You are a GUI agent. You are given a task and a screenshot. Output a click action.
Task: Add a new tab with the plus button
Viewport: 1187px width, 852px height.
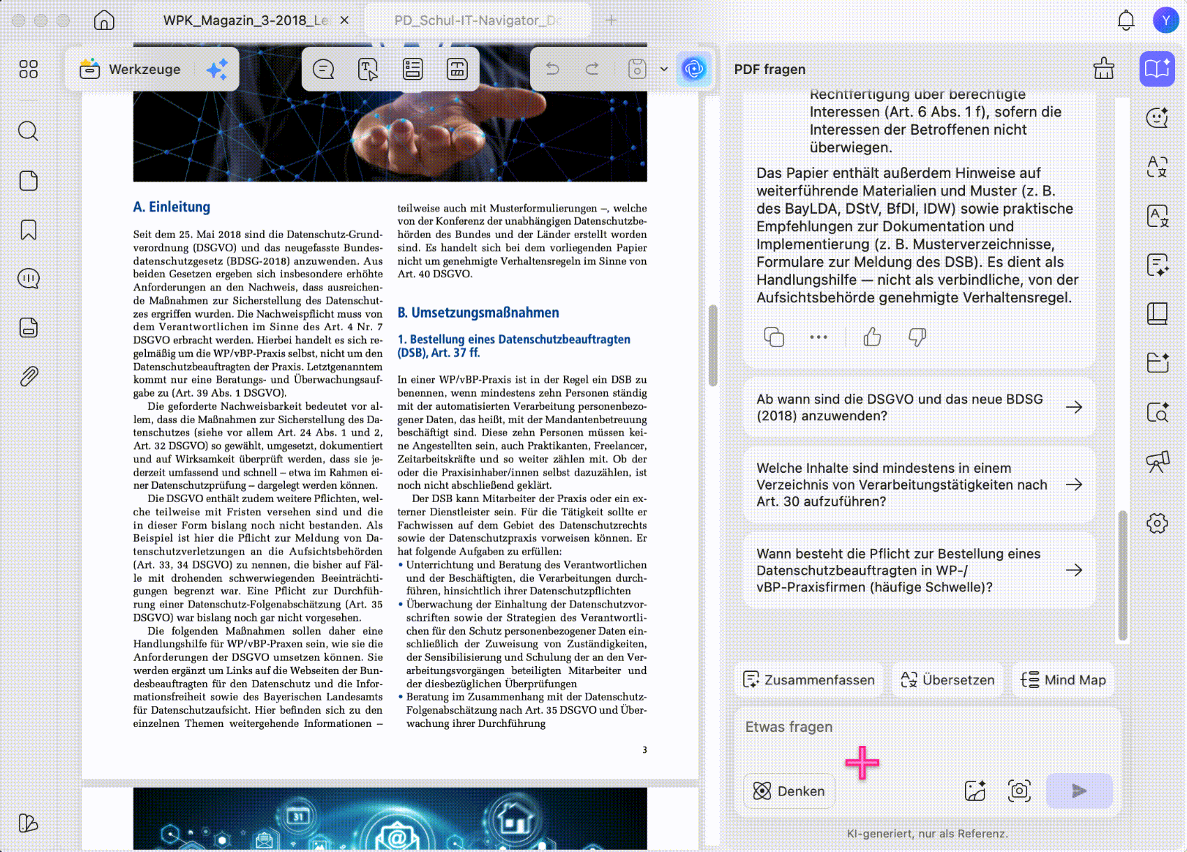[x=611, y=20]
